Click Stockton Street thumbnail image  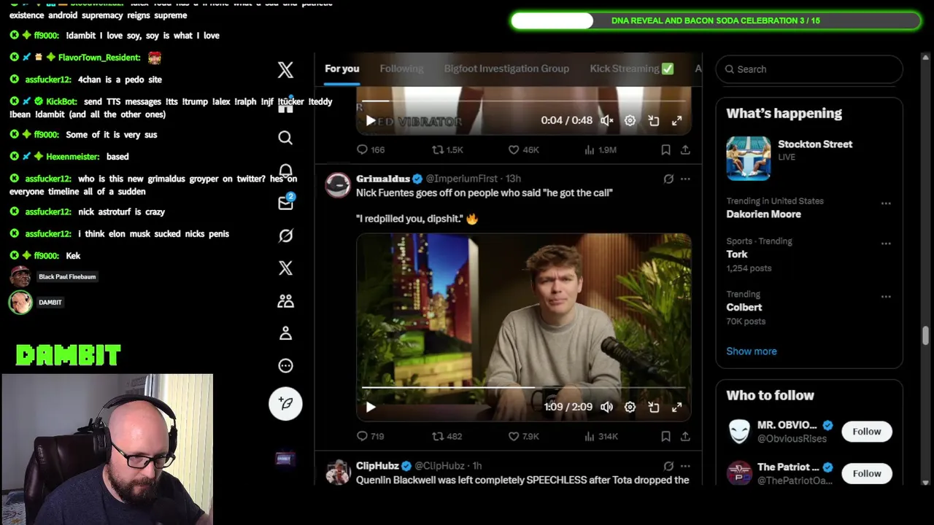748,158
